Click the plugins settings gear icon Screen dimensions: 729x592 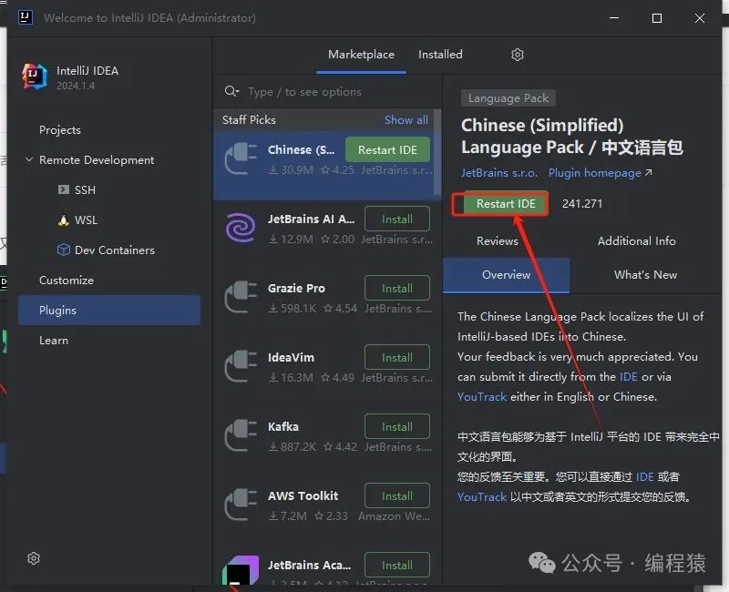518,55
